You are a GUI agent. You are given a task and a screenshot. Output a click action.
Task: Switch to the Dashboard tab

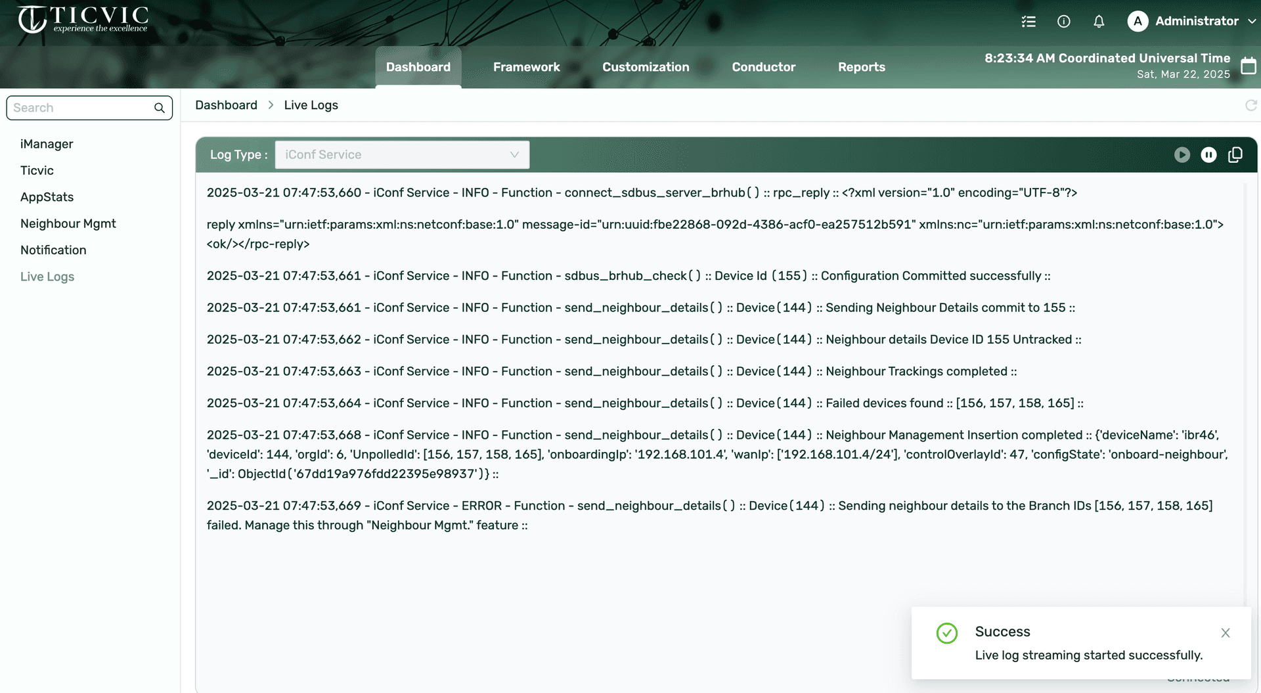tap(418, 67)
